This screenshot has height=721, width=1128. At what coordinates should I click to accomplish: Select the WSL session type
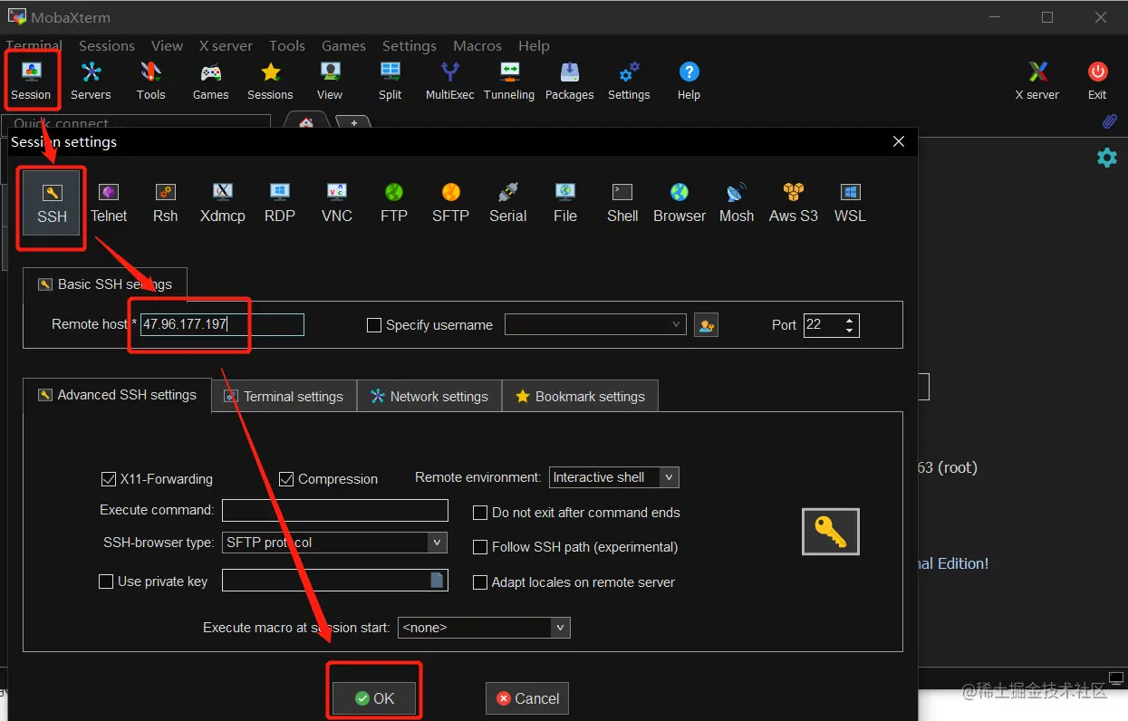click(x=850, y=203)
